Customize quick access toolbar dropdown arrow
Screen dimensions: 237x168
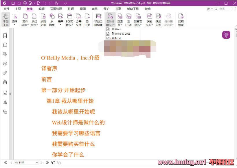coord(65,3)
